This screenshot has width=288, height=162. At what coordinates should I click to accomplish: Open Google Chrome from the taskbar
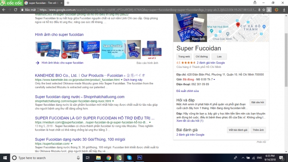(109, 158)
